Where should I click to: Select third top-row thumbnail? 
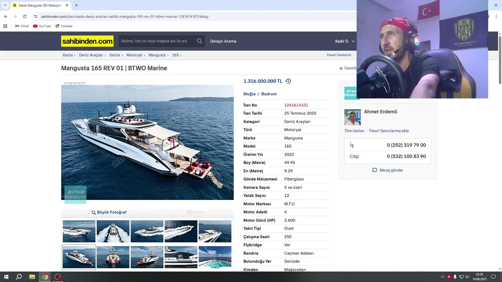tap(147, 231)
